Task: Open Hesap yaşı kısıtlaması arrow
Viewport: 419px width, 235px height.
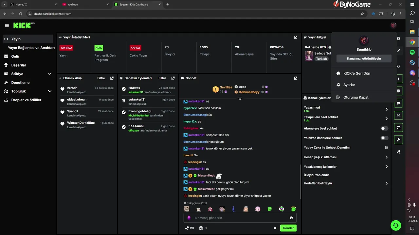Action: (387, 157)
